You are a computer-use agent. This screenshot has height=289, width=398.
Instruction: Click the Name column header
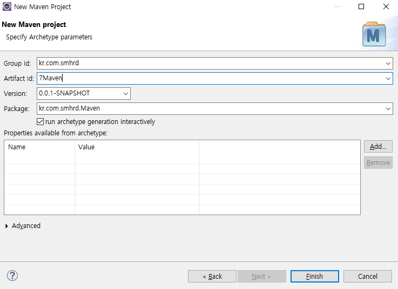click(39, 147)
